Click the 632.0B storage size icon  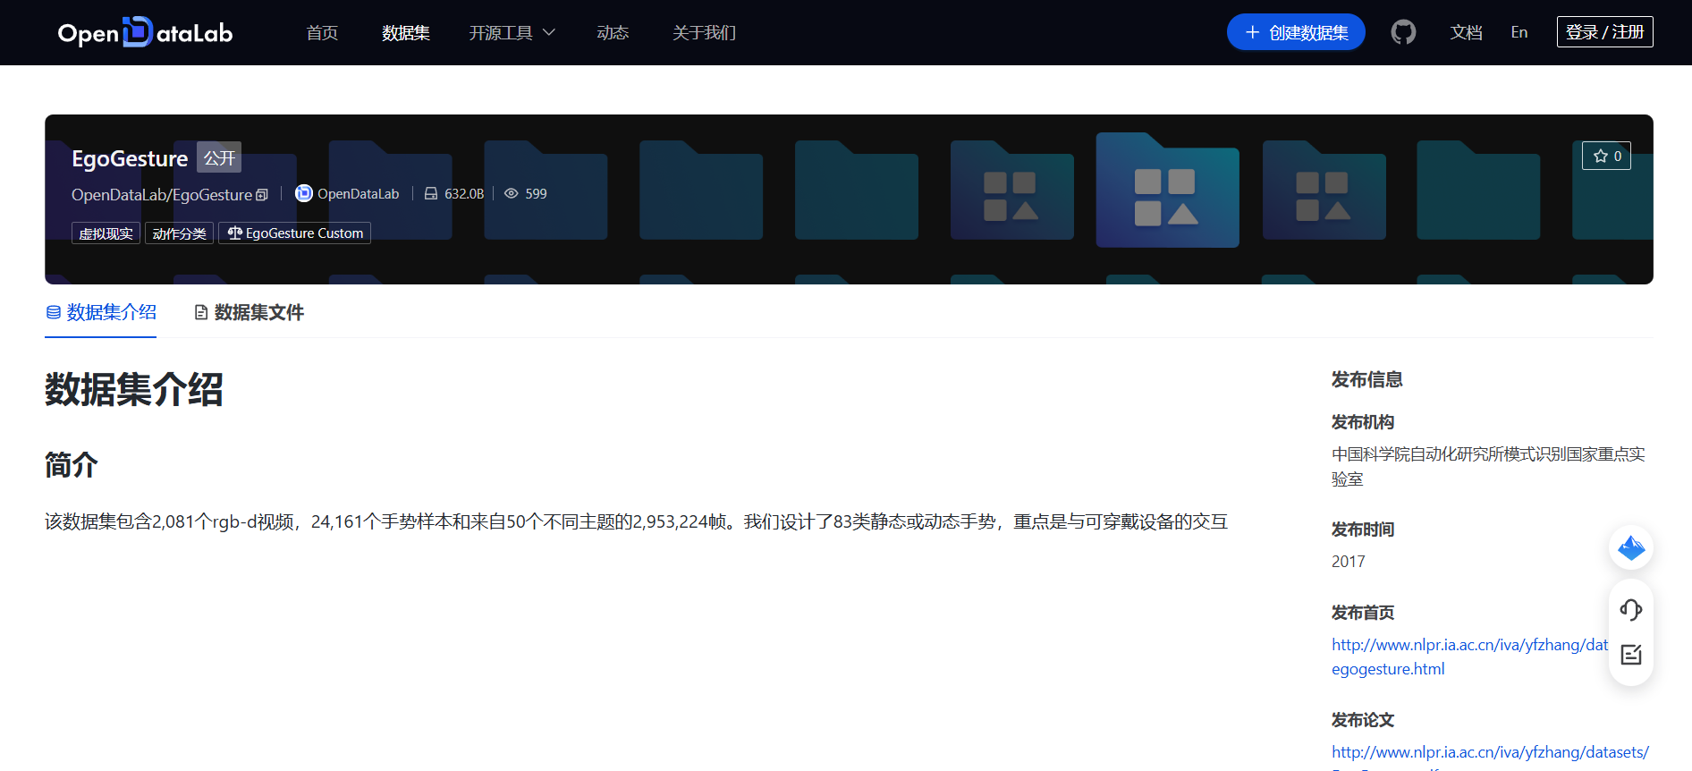point(431,193)
